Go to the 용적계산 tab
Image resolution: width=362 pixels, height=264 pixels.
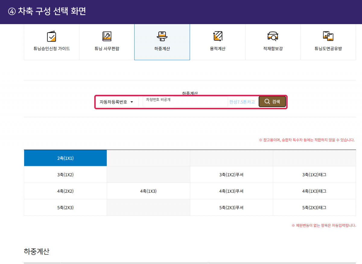(x=218, y=42)
